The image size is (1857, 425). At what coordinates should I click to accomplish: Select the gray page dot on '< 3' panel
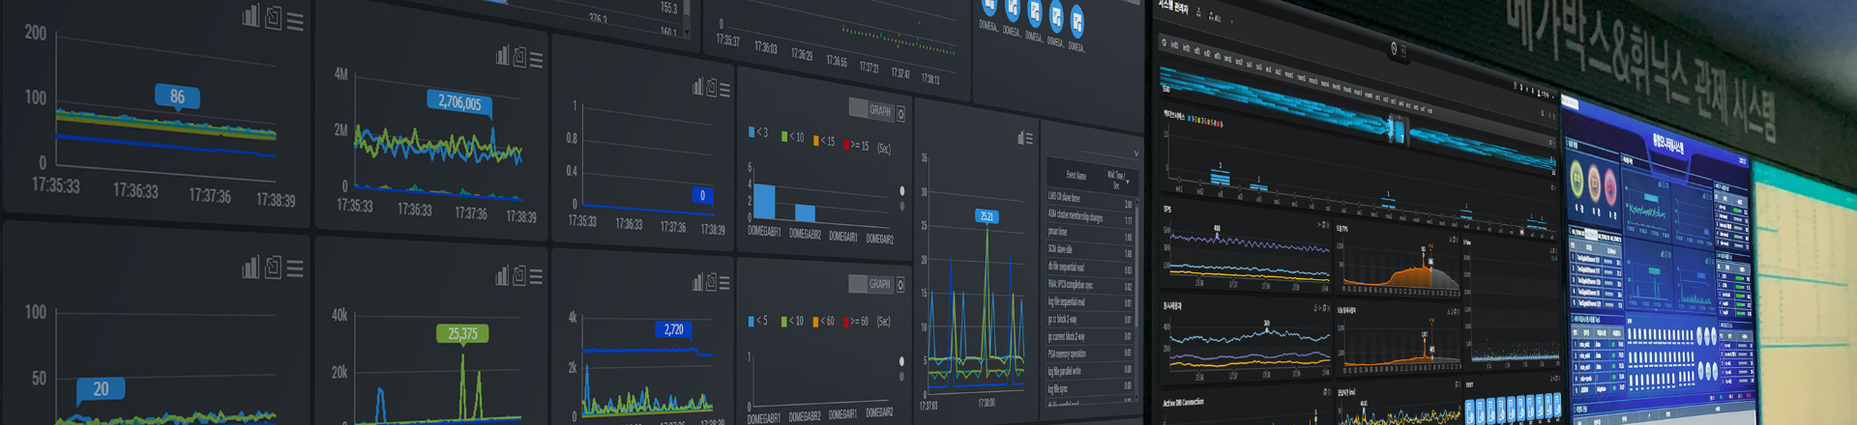click(x=902, y=206)
